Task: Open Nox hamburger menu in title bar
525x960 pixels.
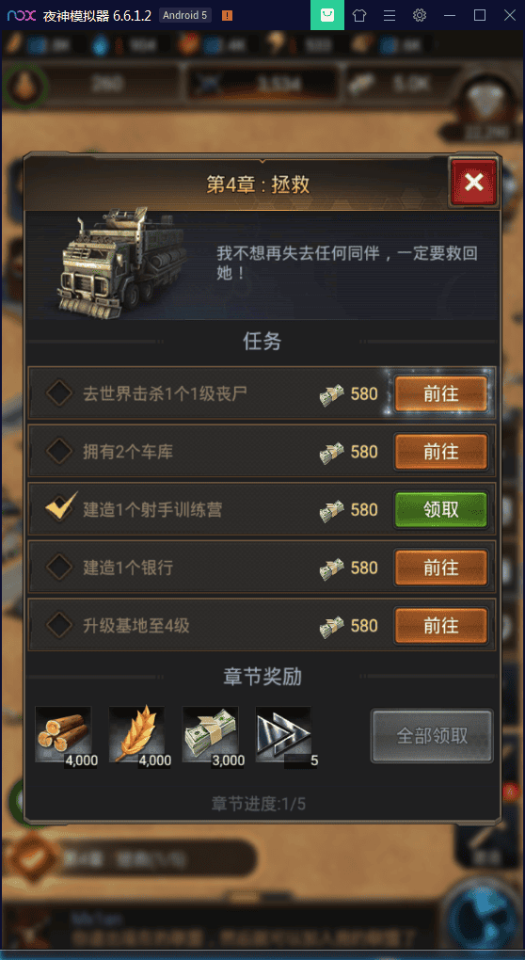Action: (x=390, y=15)
